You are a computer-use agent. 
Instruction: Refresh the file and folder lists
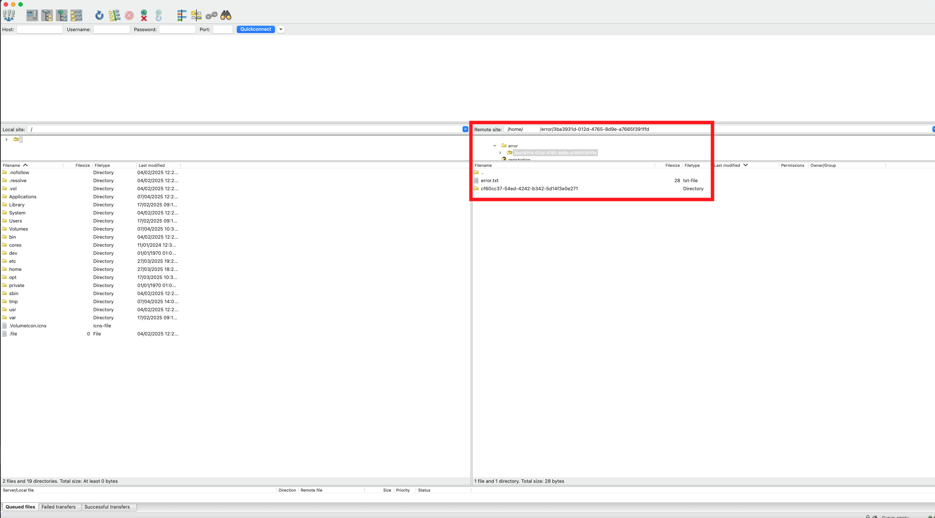(99, 15)
